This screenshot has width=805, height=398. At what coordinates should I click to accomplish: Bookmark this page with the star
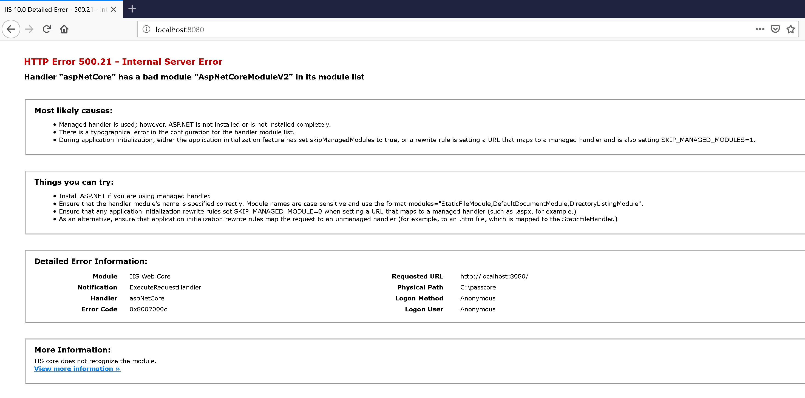[791, 29]
